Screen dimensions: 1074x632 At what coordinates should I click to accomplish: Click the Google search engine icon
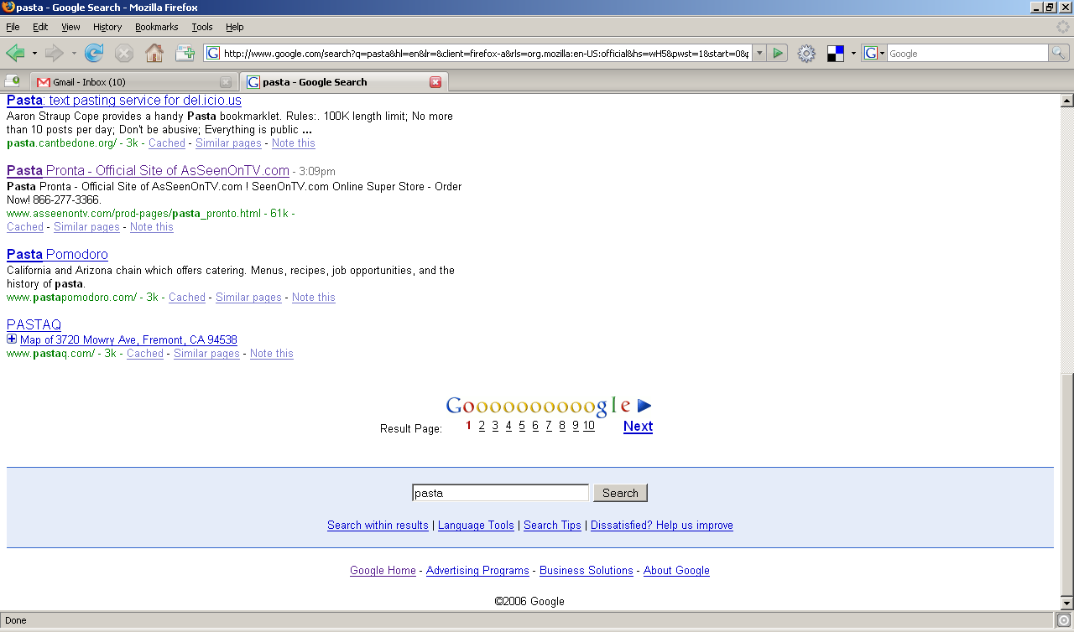point(871,54)
